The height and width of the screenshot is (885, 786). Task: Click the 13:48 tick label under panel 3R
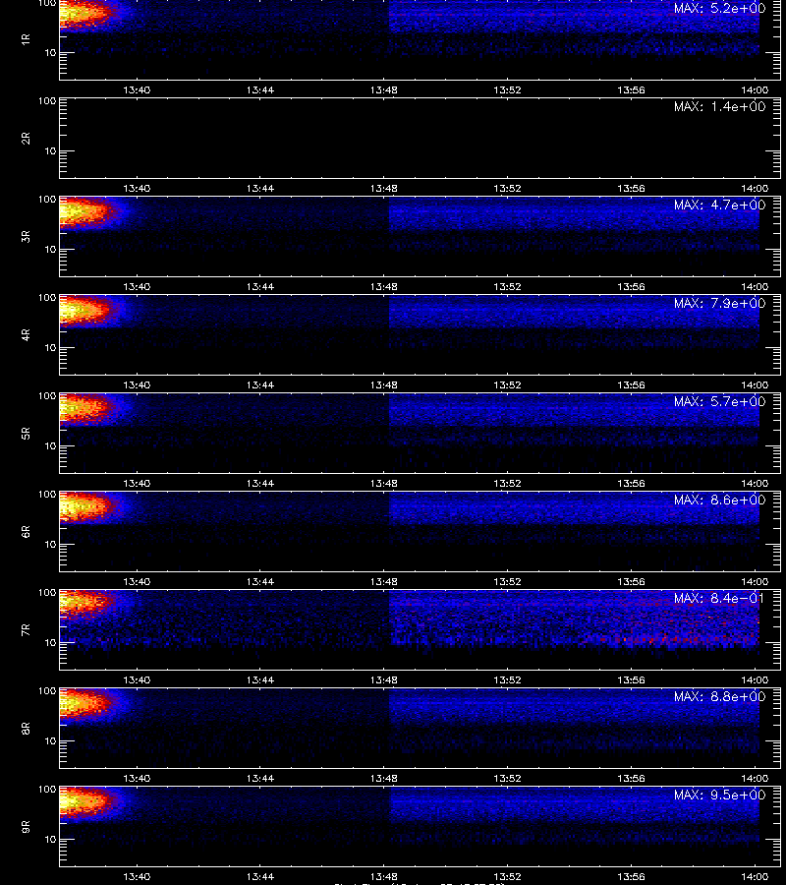pos(383,287)
